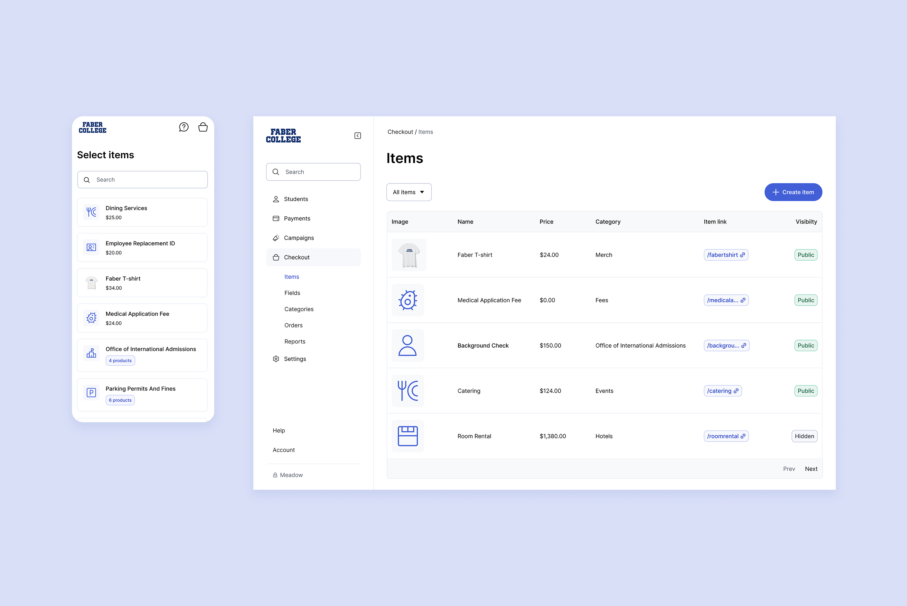Viewport: 907px width, 606px height.
Task: Click the help chat bubble icon
Action: coord(184,127)
